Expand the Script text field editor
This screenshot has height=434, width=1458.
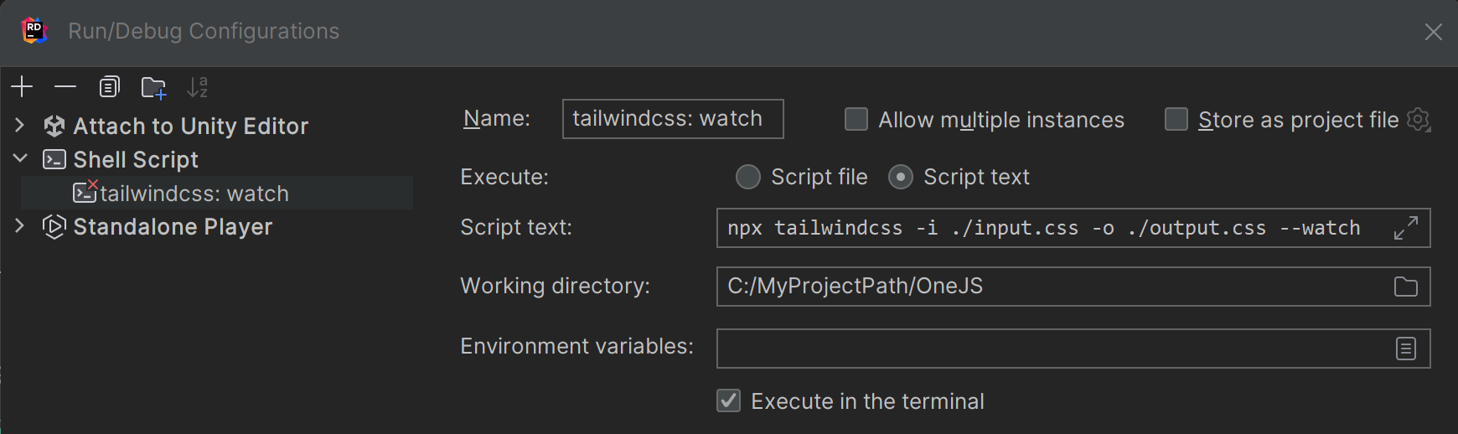click(x=1405, y=228)
